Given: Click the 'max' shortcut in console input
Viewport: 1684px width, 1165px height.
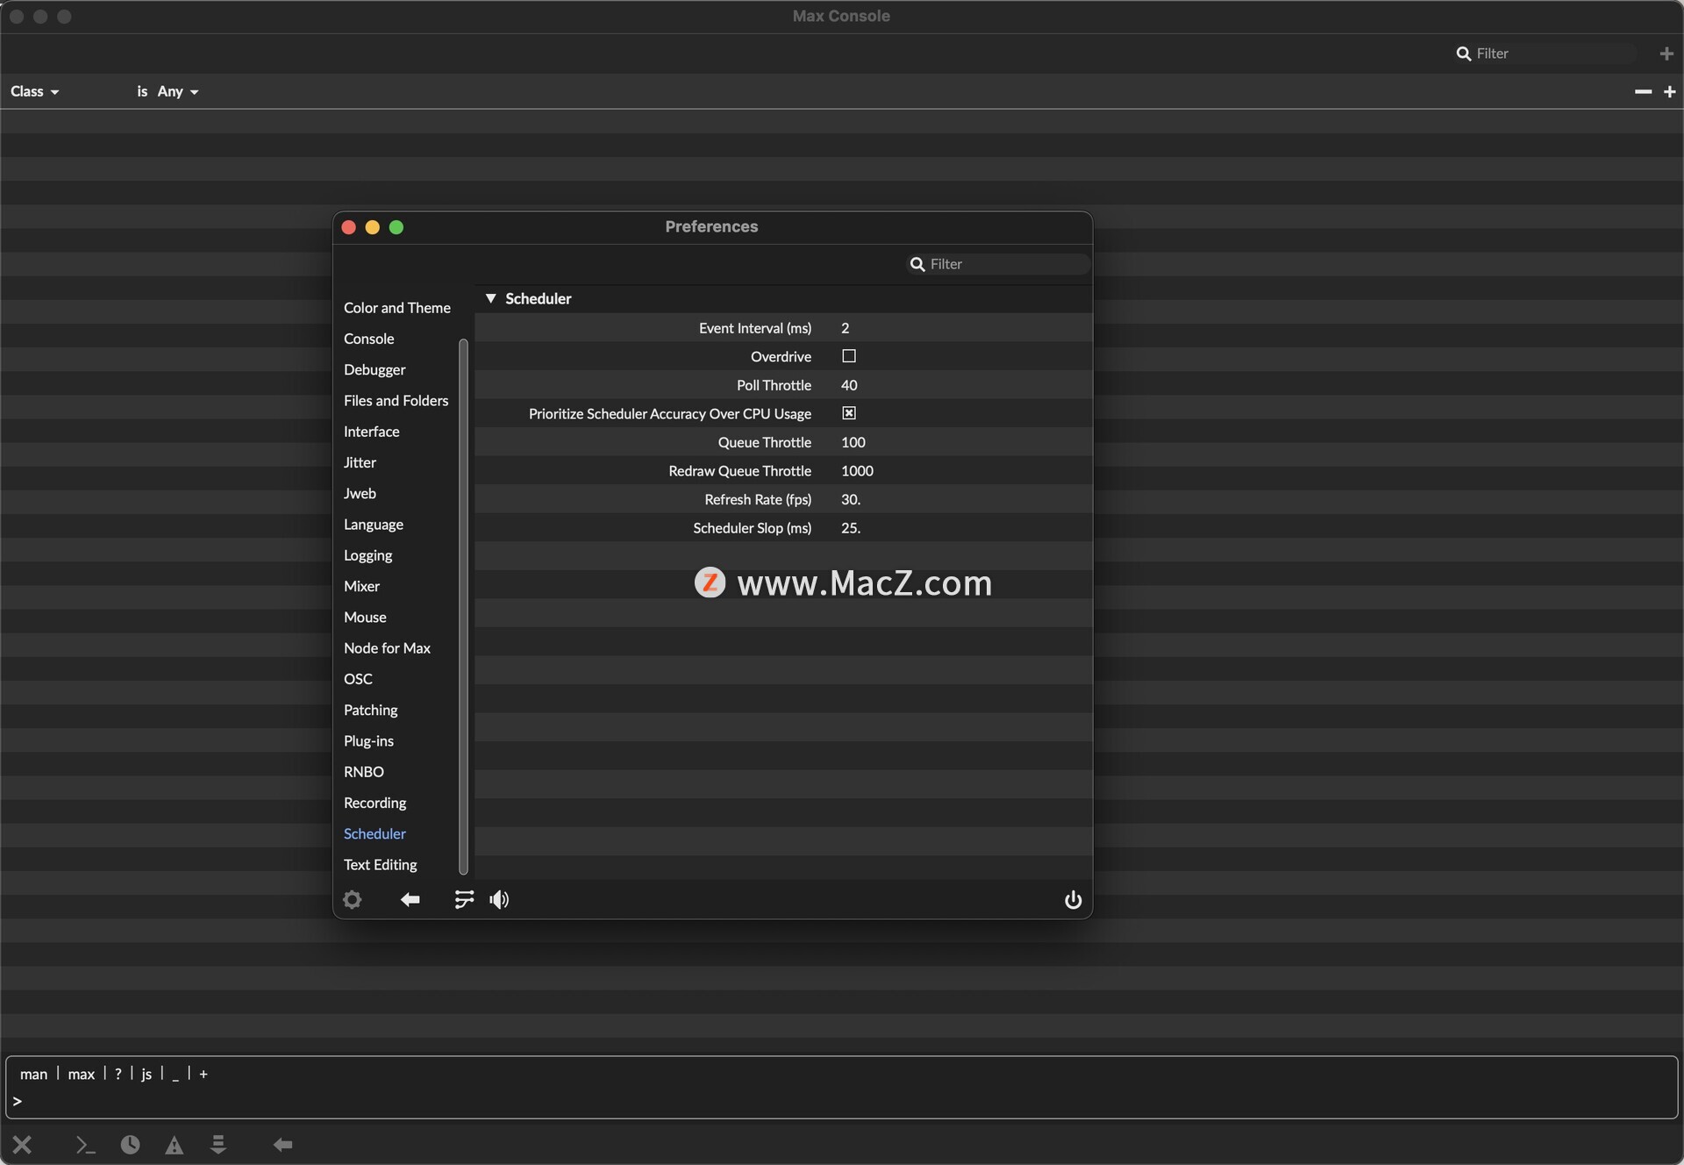Looking at the screenshot, I should 81,1074.
